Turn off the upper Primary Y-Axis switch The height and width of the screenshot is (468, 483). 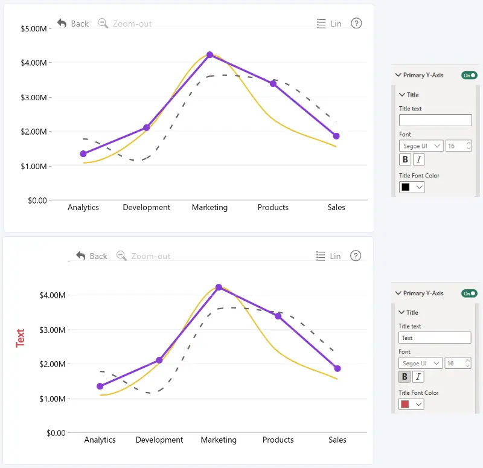pos(469,75)
